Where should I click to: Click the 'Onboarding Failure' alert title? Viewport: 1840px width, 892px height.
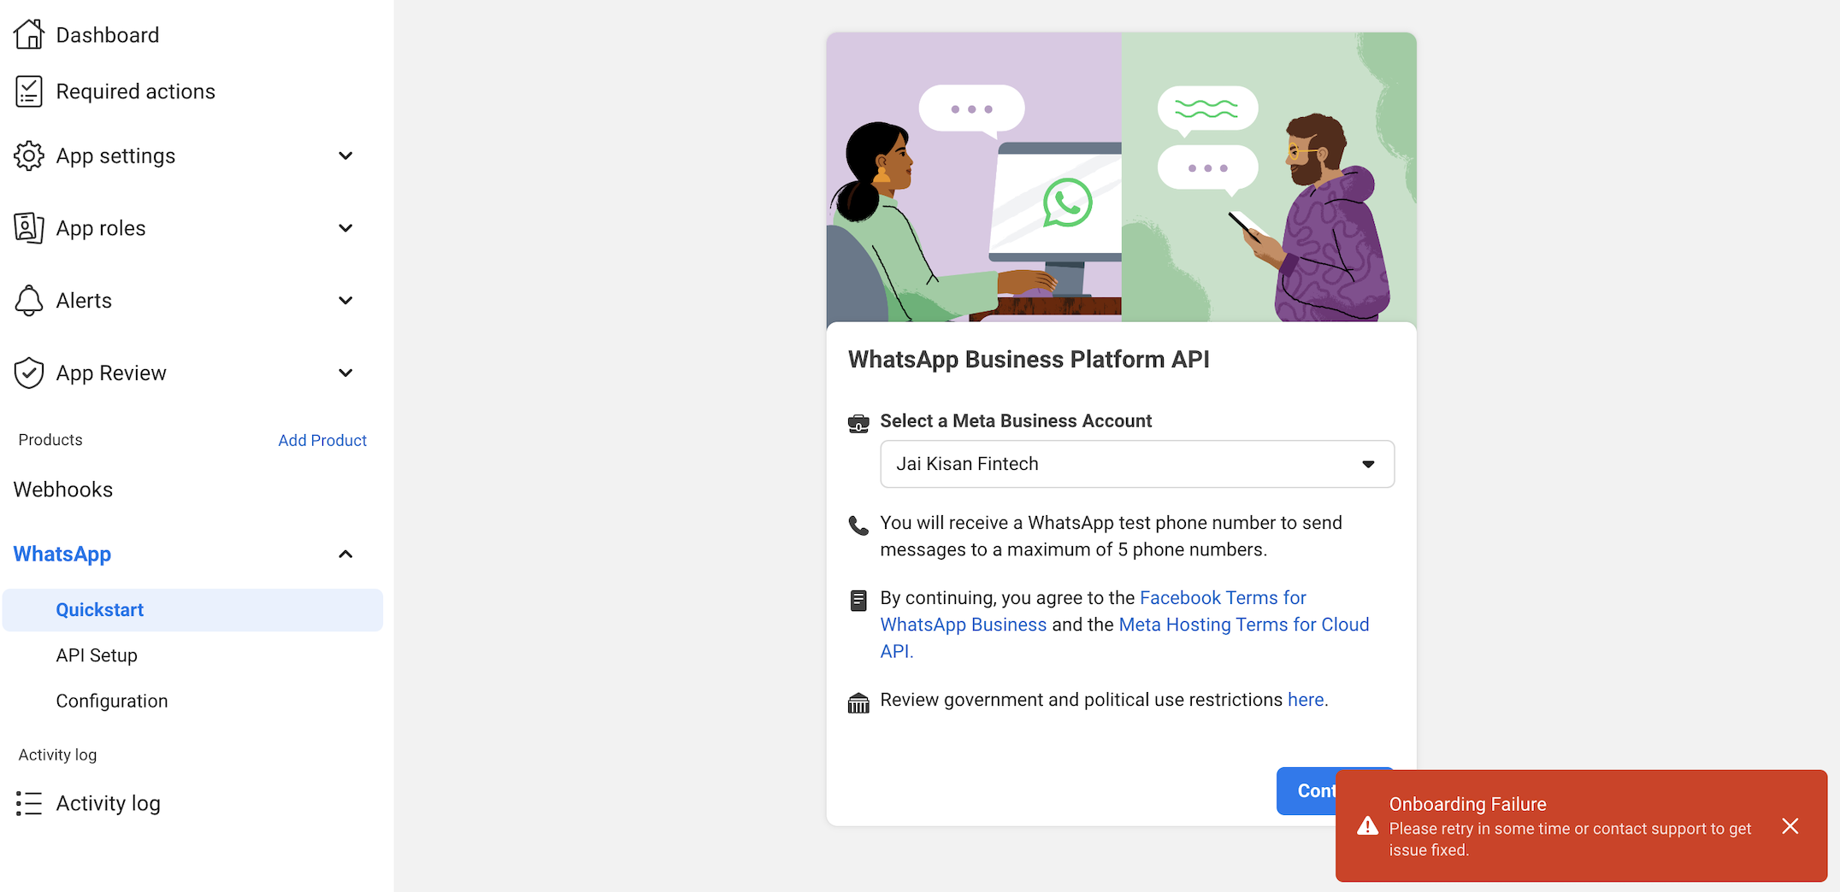[1467, 804]
